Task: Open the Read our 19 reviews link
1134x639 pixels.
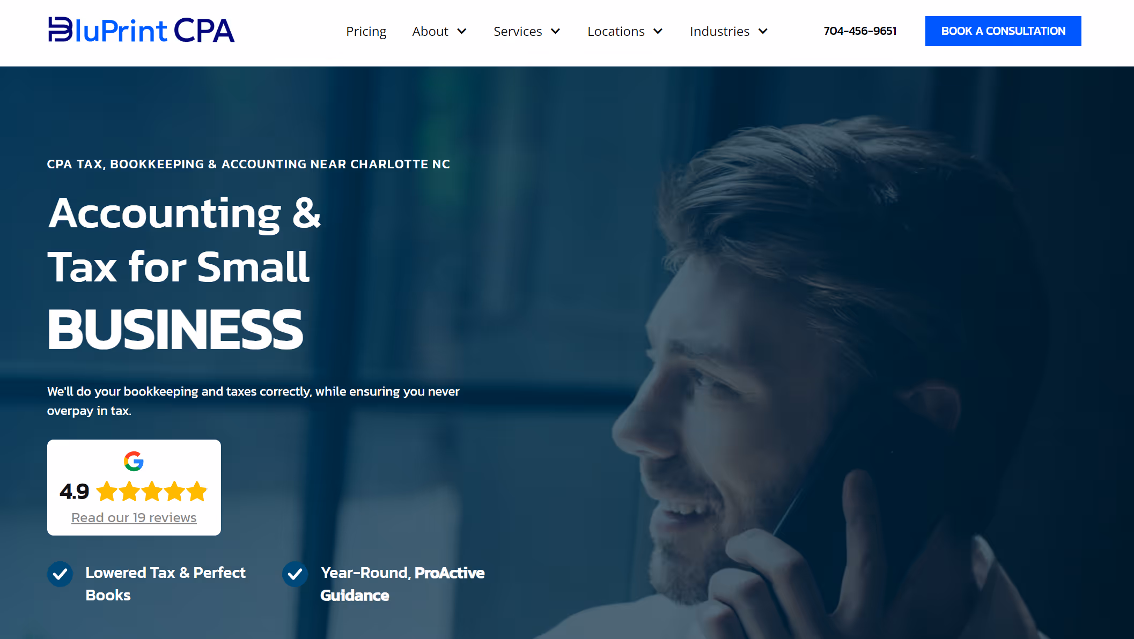Action: (x=134, y=518)
